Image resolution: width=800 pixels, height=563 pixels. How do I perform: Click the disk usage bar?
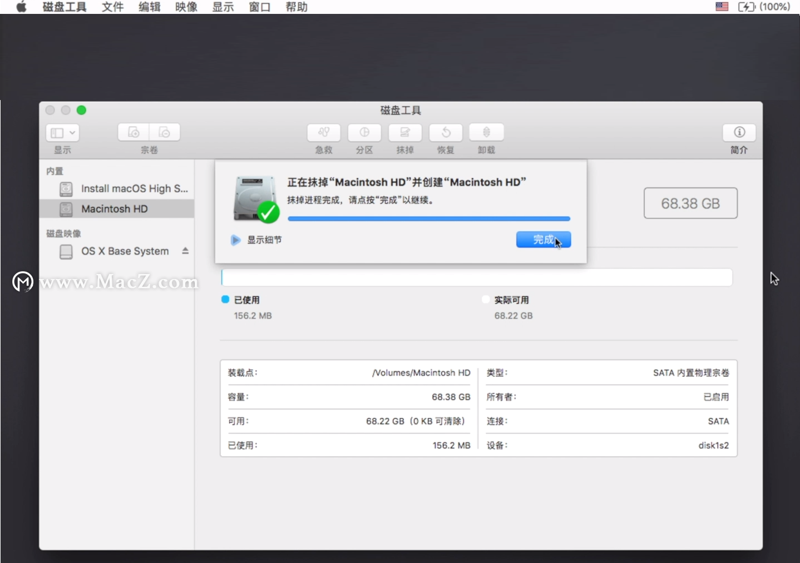click(x=477, y=277)
